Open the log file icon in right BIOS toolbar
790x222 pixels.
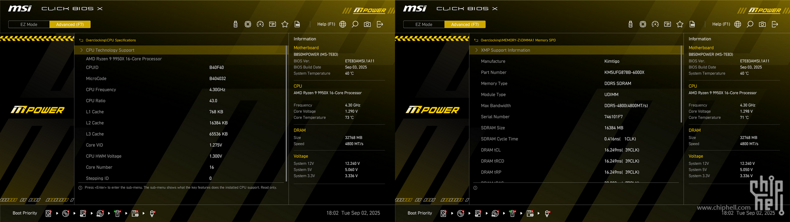pyautogui.click(x=692, y=24)
